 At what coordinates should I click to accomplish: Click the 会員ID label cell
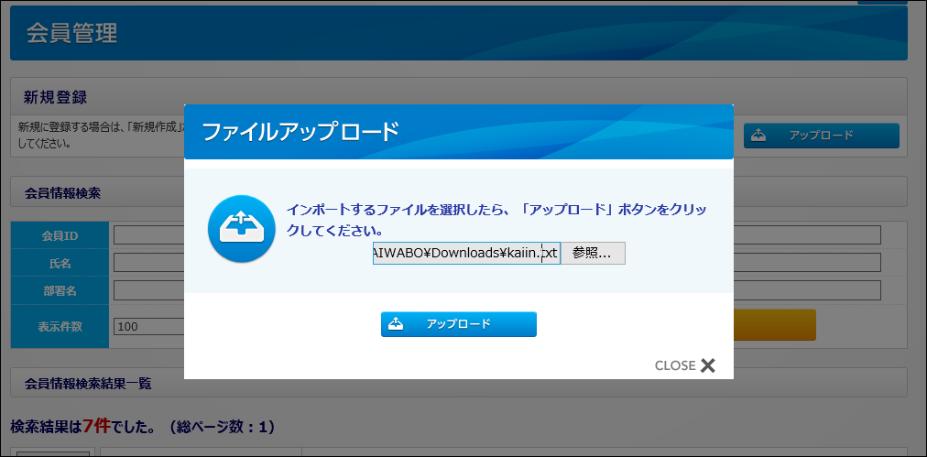point(60,235)
